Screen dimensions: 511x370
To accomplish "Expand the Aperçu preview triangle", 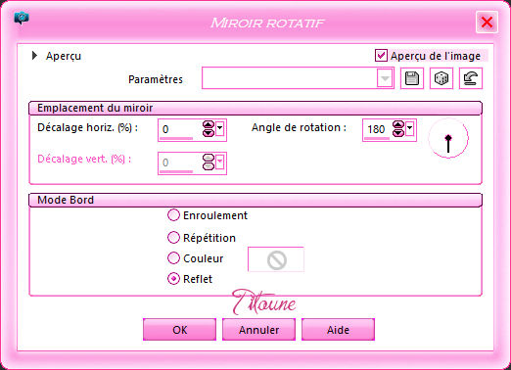I will 34,56.
